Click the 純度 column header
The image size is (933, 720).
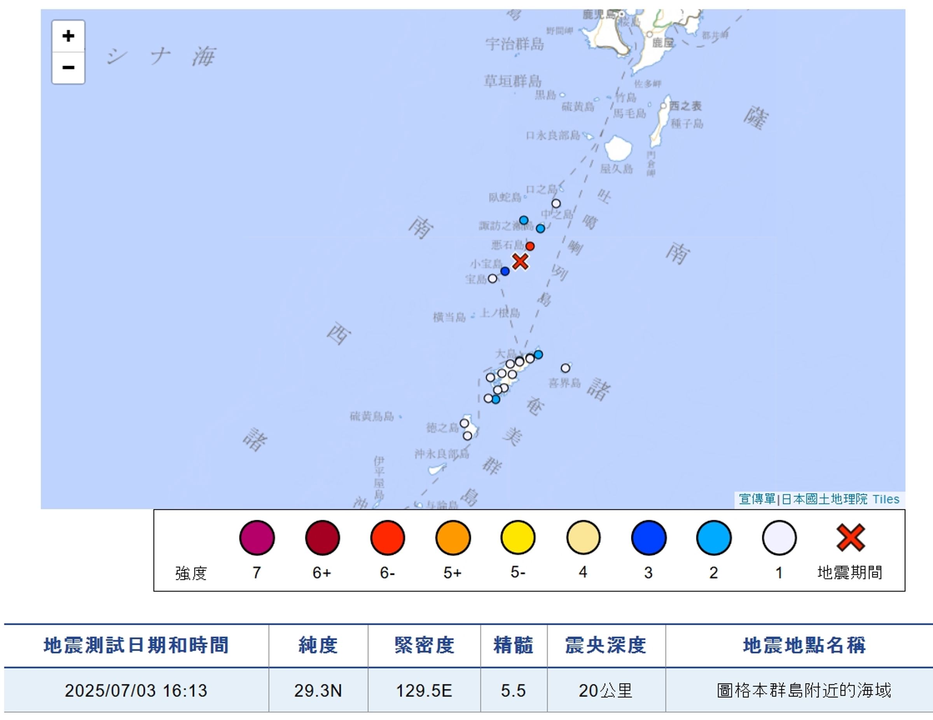click(x=318, y=645)
